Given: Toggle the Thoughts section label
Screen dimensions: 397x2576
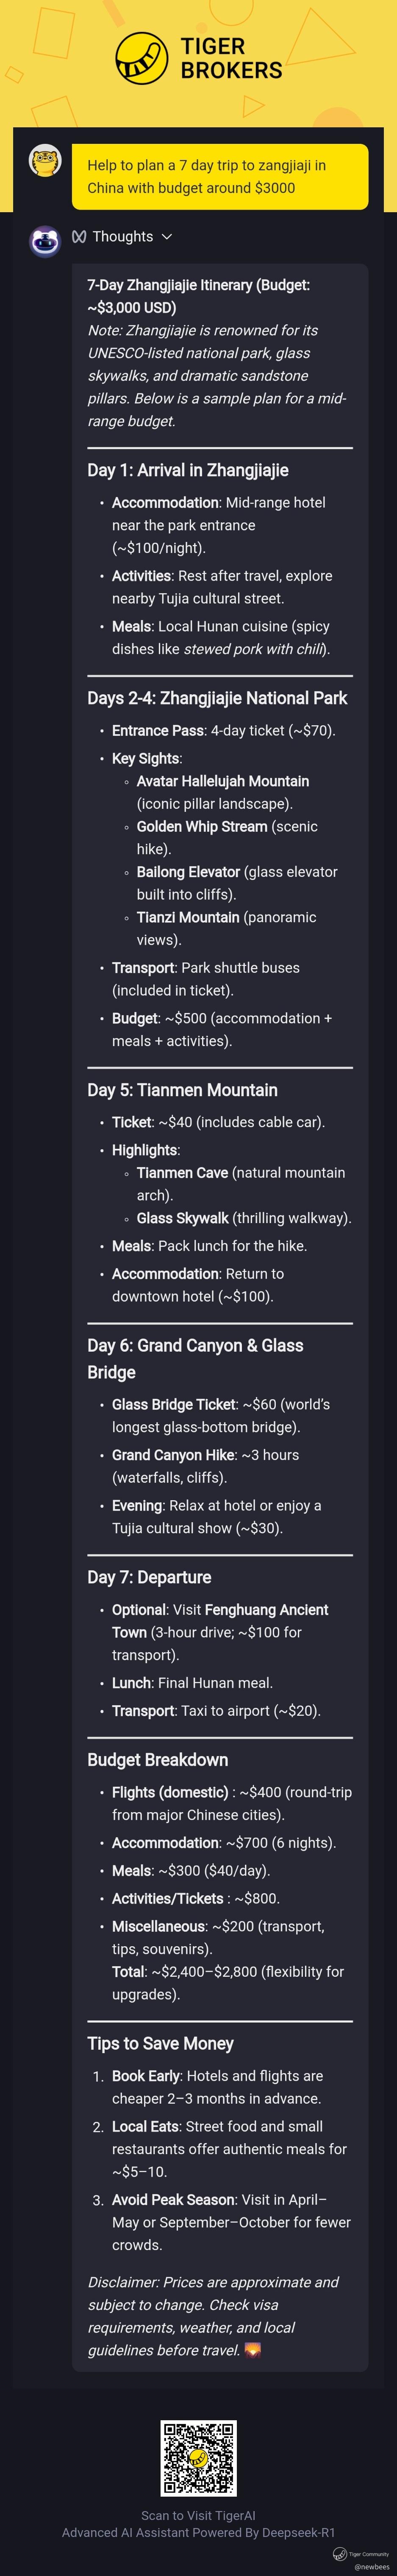Looking at the screenshot, I should pyautogui.click(x=123, y=237).
